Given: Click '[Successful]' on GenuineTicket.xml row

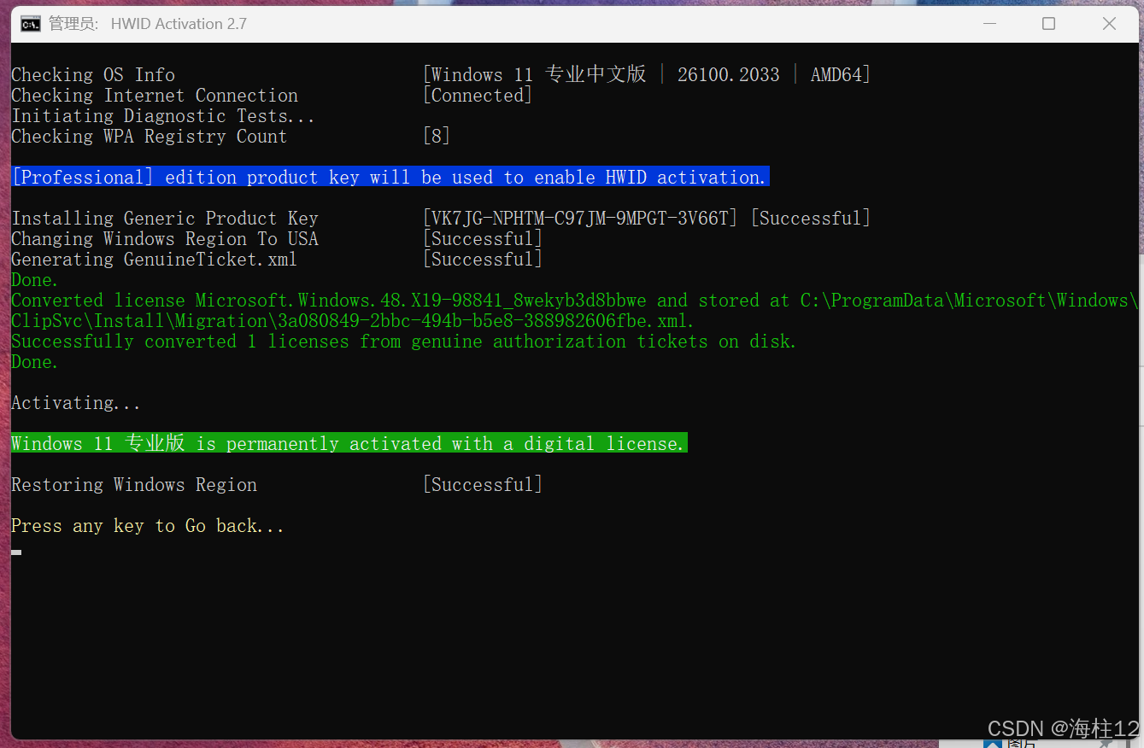Looking at the screenshot, I should [x=483, y=260].
